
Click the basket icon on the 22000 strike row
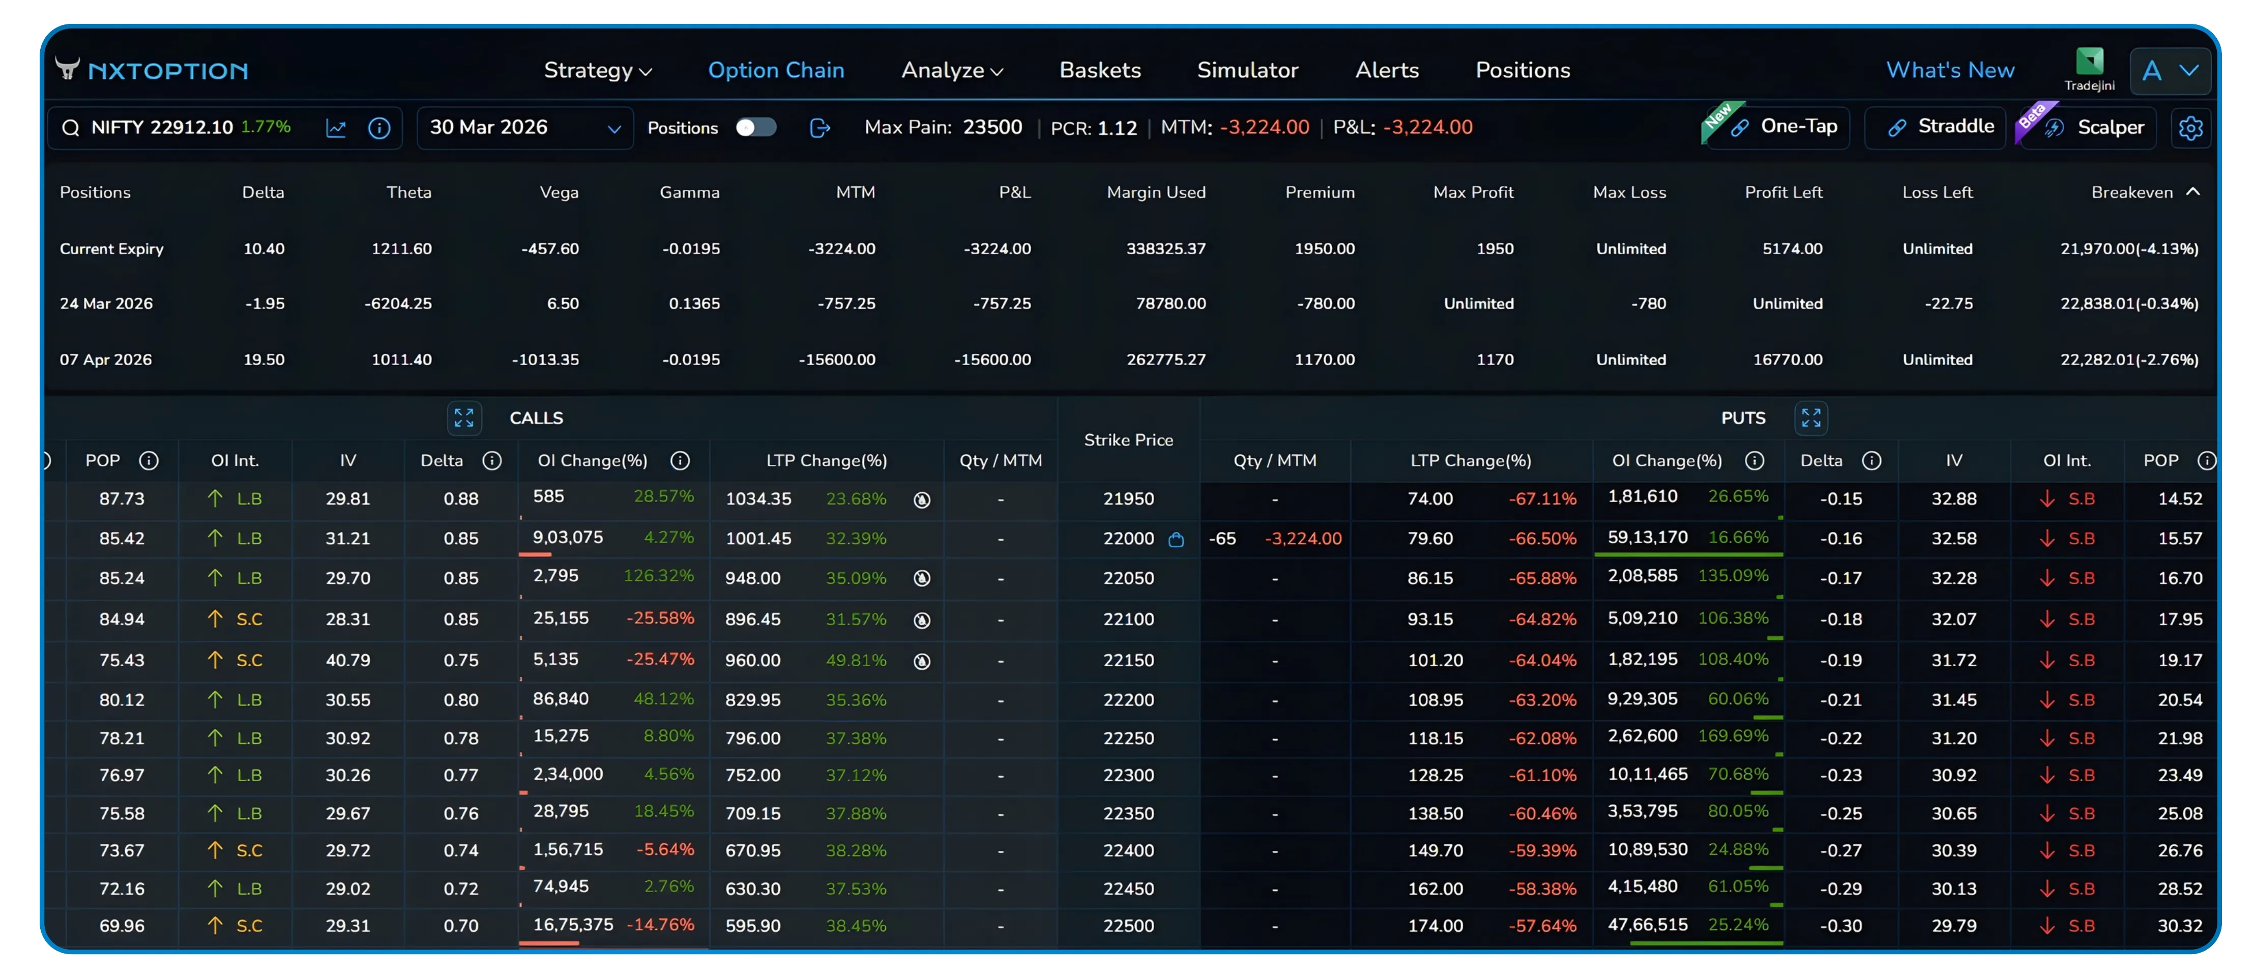(x=1176, y=540)
